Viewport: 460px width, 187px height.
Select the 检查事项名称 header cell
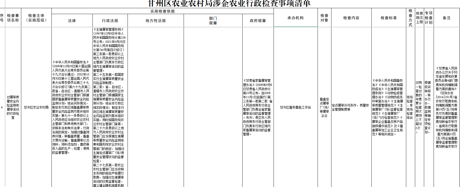pyautogui.click(x=13, y=18)
